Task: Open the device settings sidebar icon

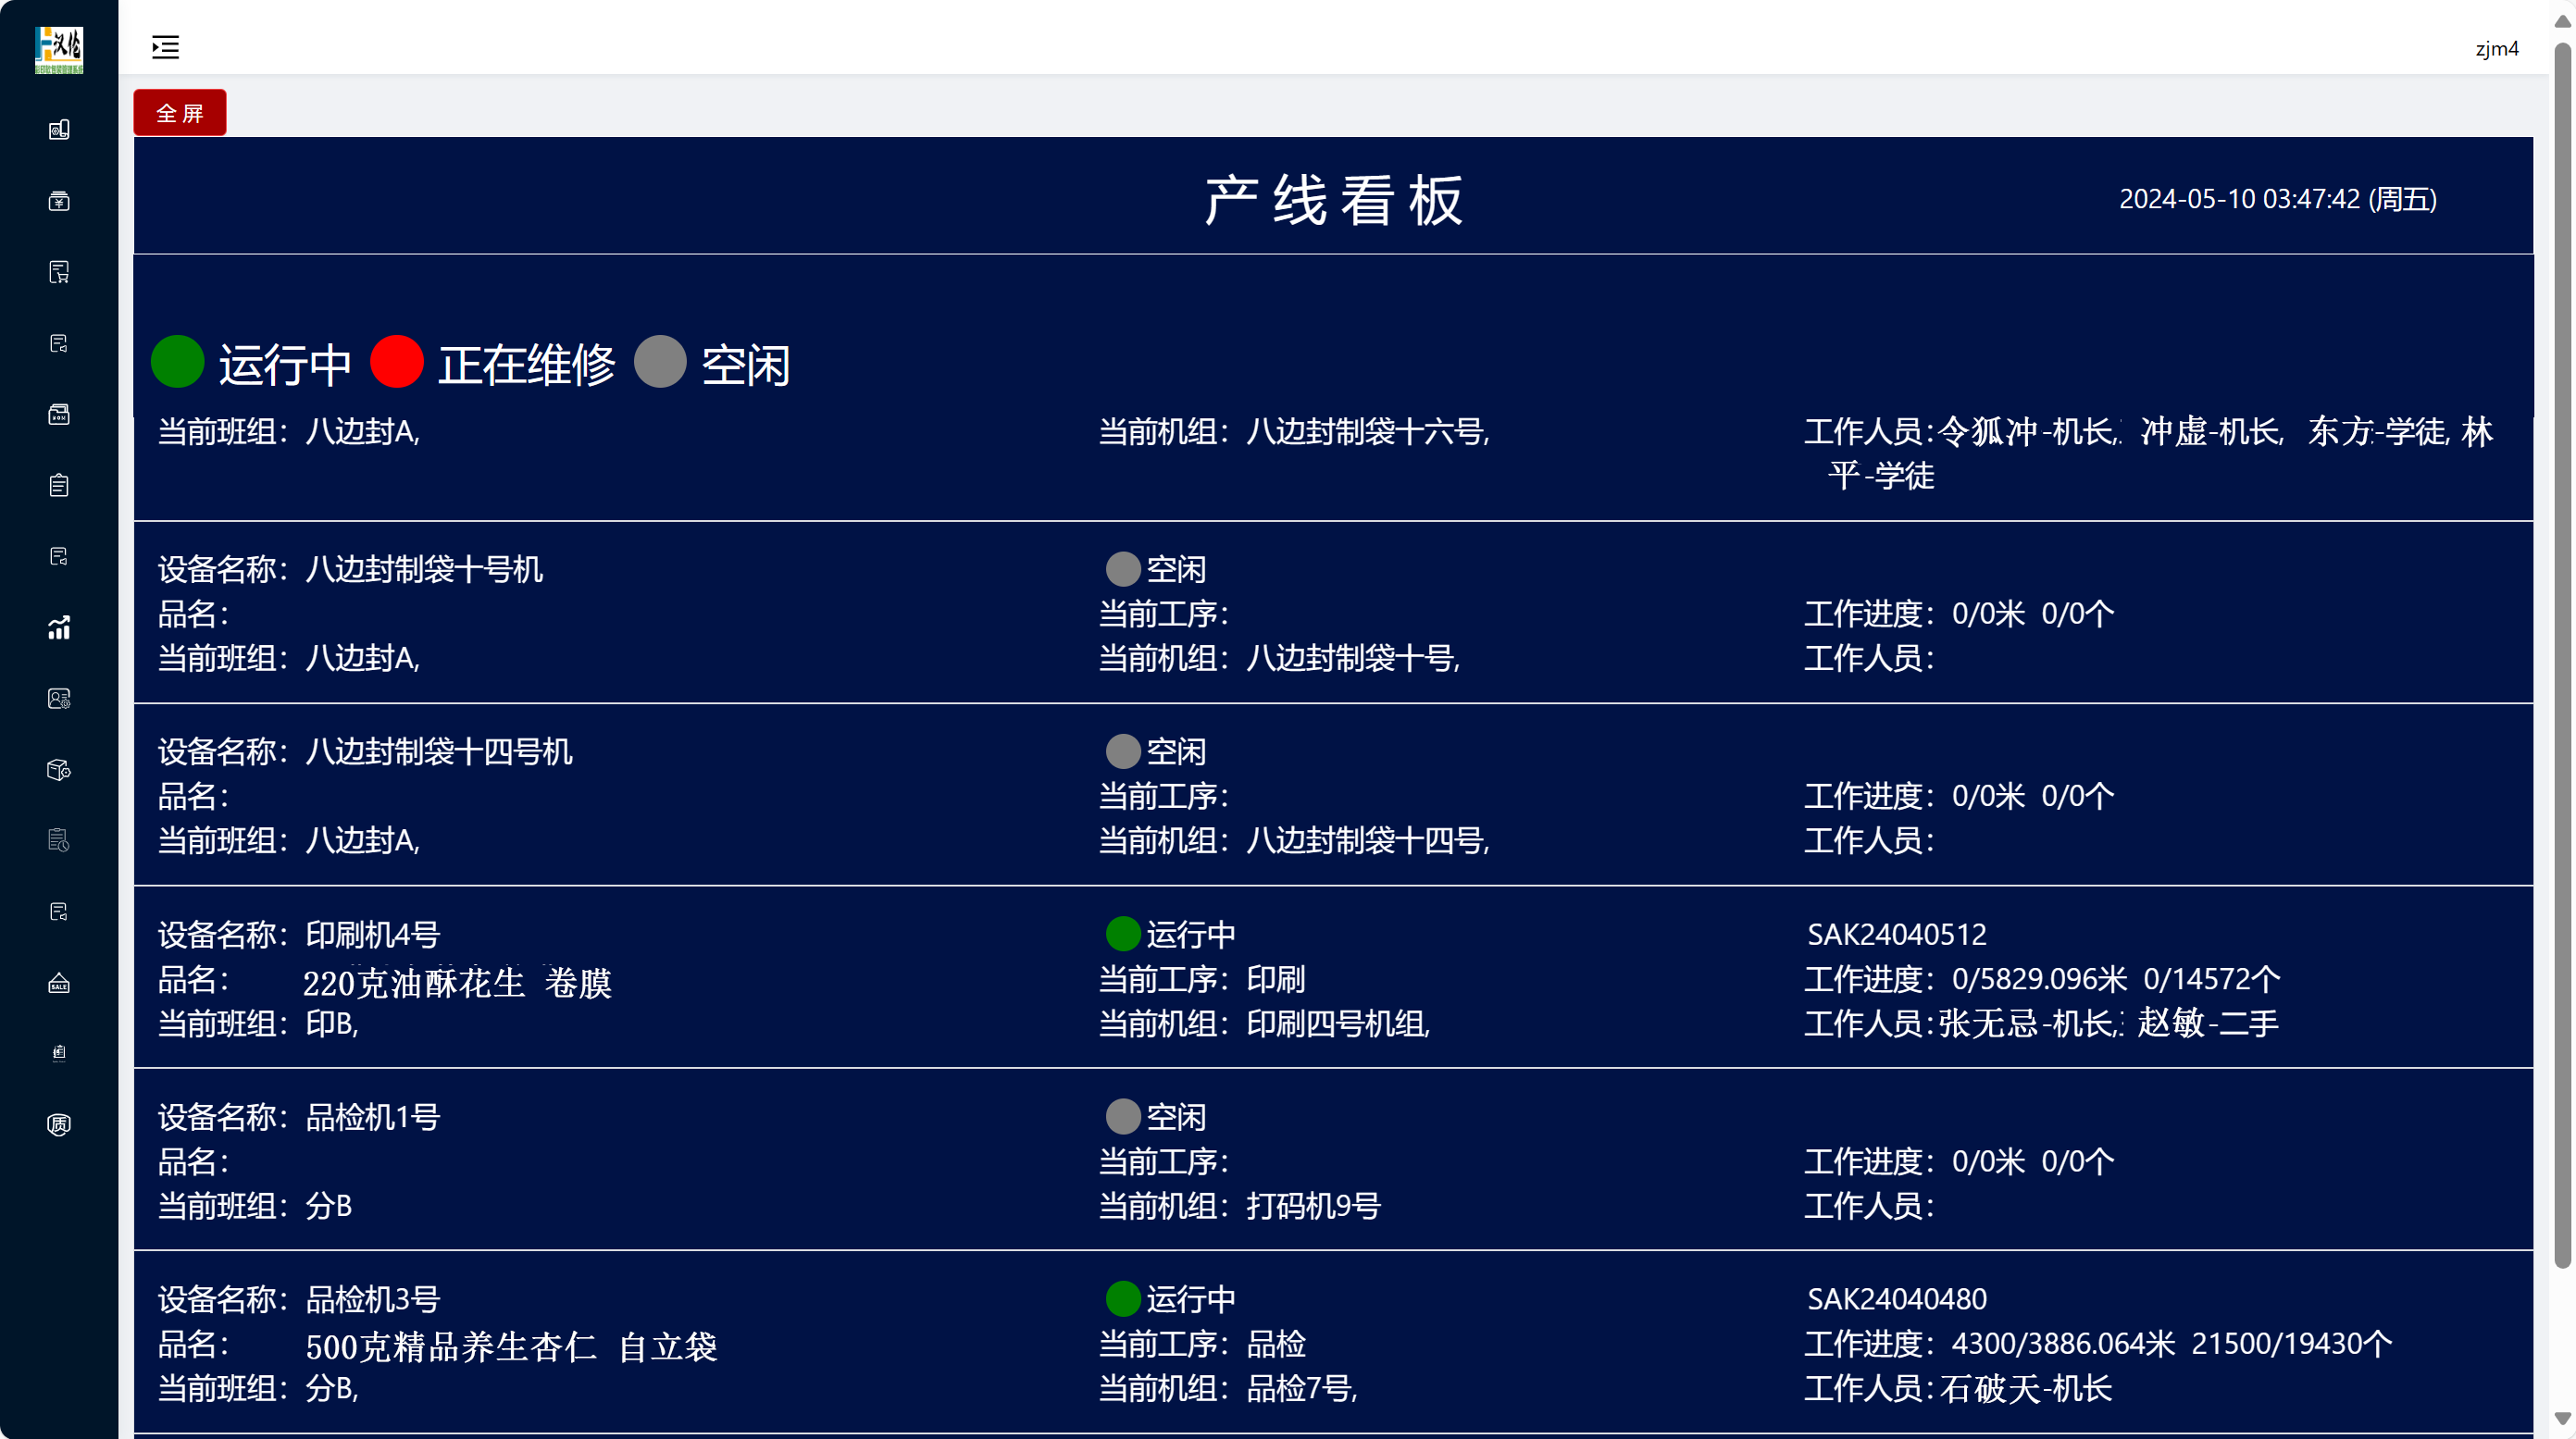Action: [59, 129]
